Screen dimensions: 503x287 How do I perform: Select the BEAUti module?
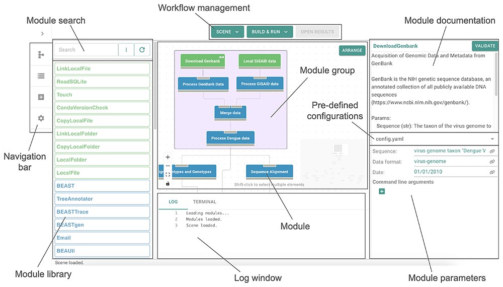point(102,251)
